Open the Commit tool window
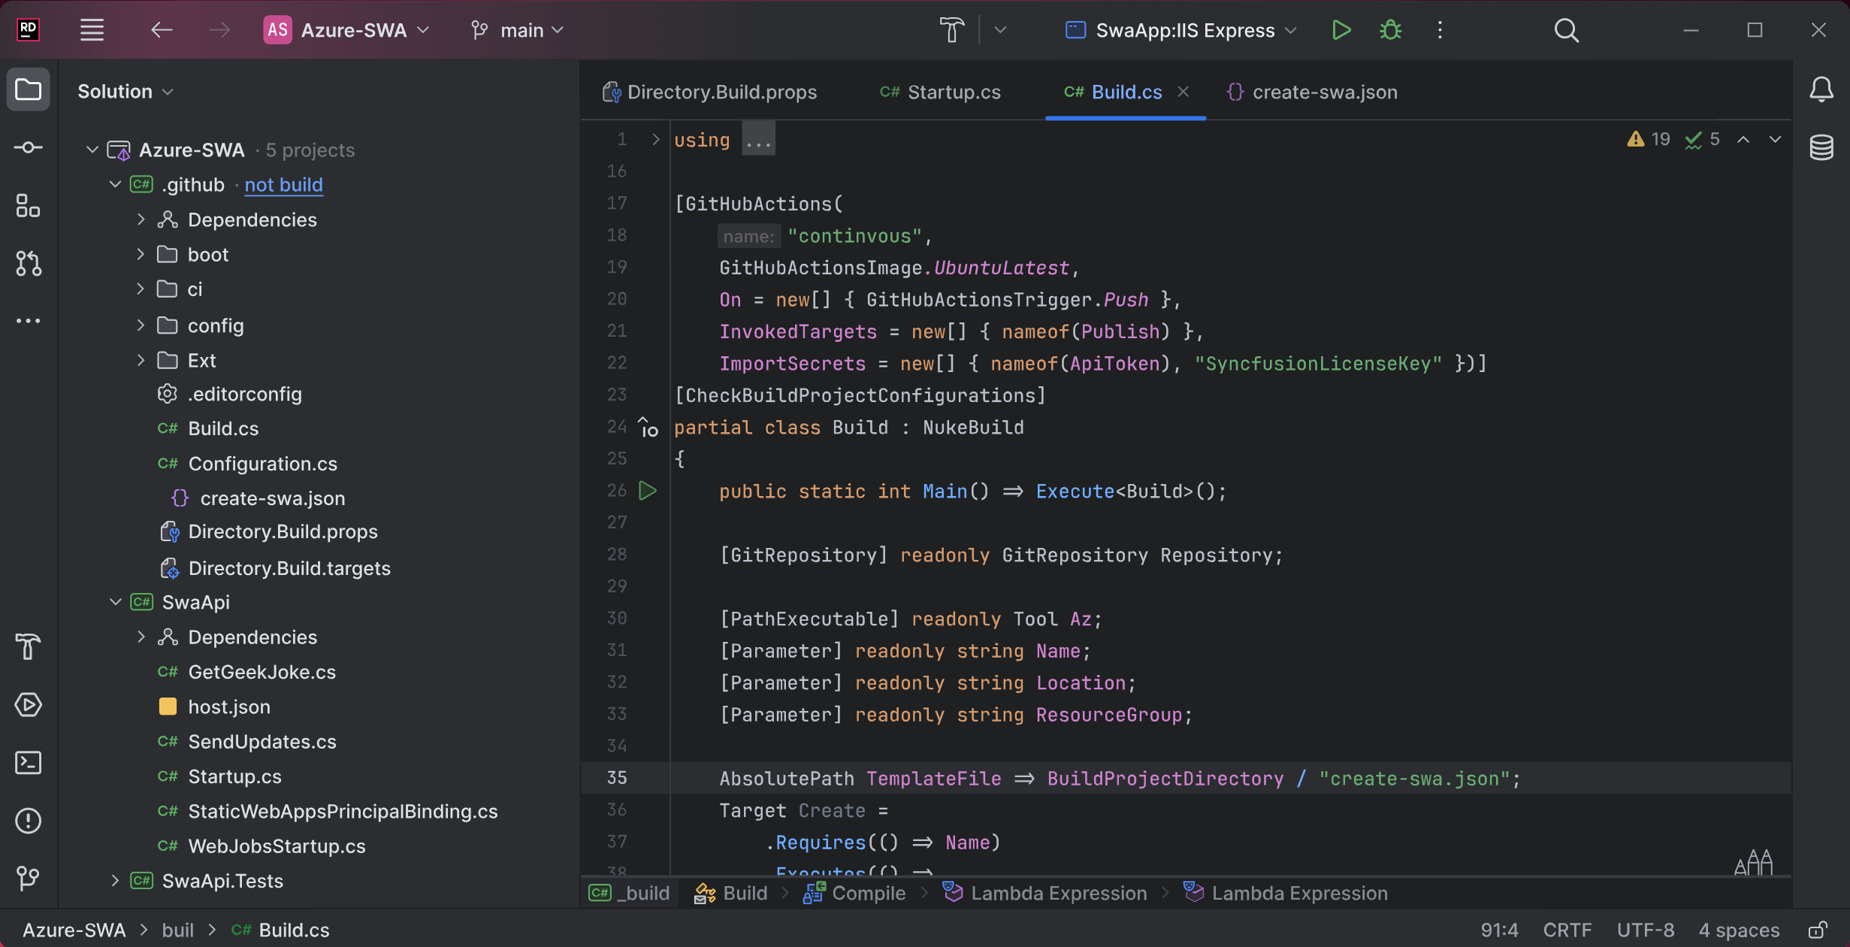Image resolution: width=1850 pixels, height=947 pixels. coord(29,147)
